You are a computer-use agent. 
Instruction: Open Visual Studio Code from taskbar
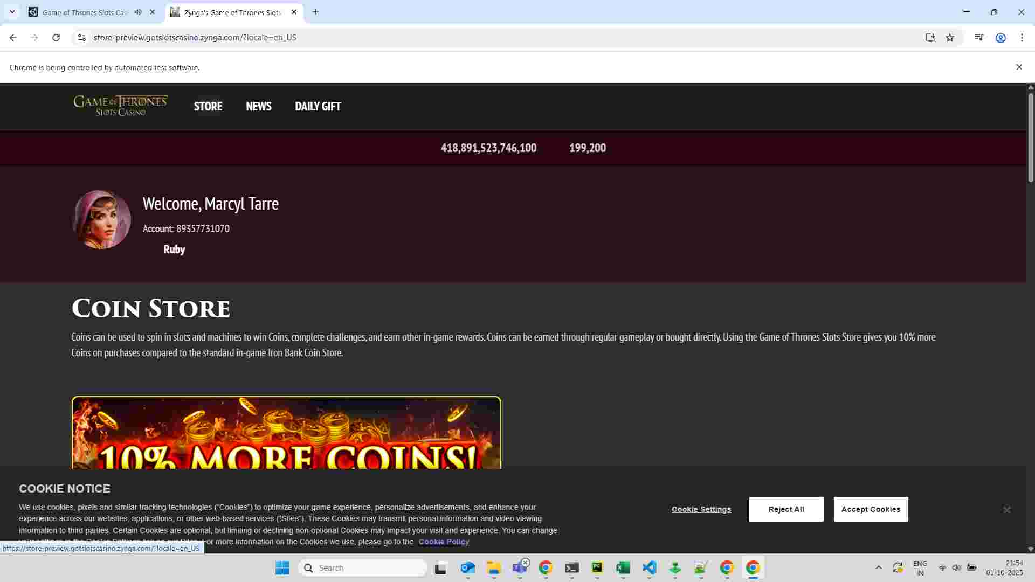point(649,567)
